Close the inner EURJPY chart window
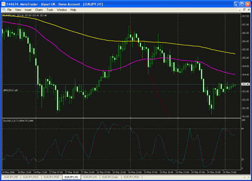 click(249, 10)
